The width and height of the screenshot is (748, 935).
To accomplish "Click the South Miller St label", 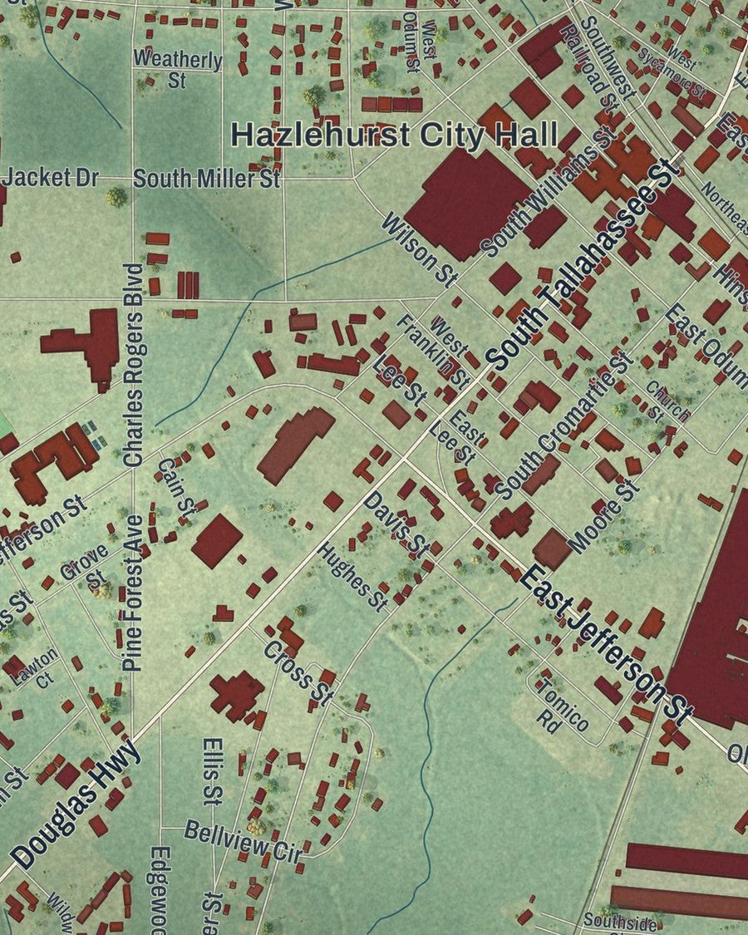I will 206,179.
